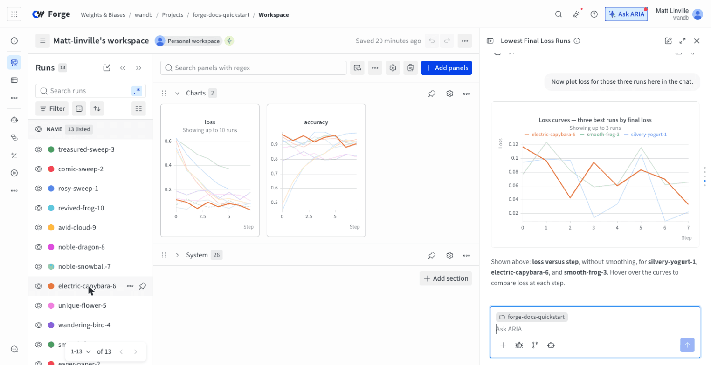Click the Ask ARIA button
The width and height of the screenshot is (711, 365).
[x=627, y=14]
